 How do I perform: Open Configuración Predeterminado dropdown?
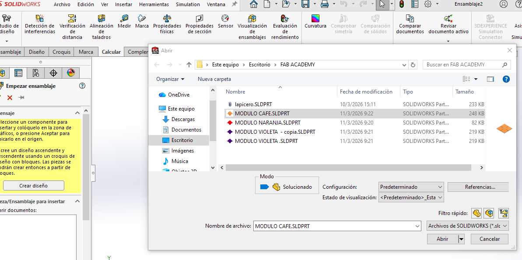coord(411,187)
